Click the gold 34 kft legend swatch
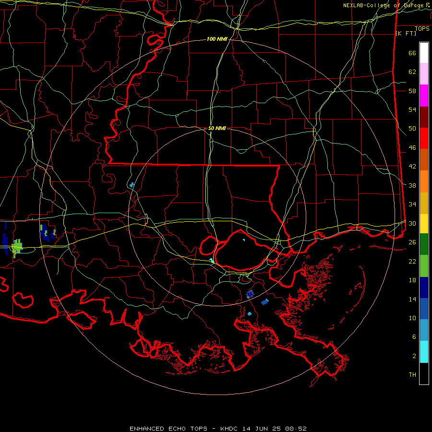The image size is (432, 432). 424,204
